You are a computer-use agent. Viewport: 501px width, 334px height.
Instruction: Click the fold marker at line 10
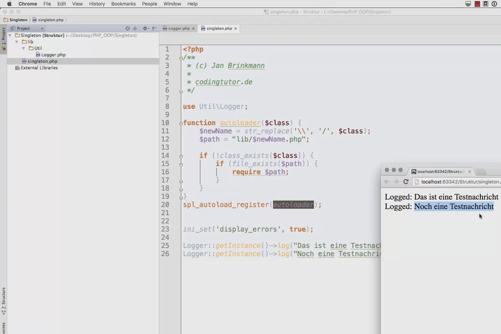coord(181,123)
